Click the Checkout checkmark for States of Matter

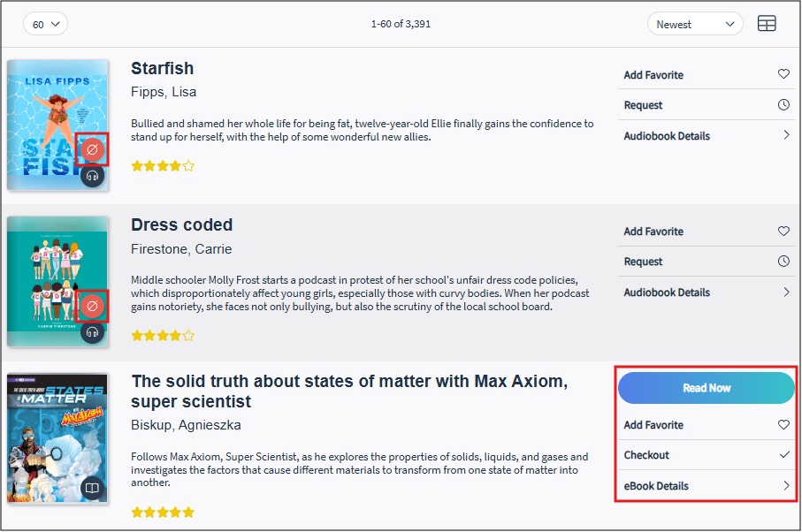pyautogui.click(x=783, y=455)
